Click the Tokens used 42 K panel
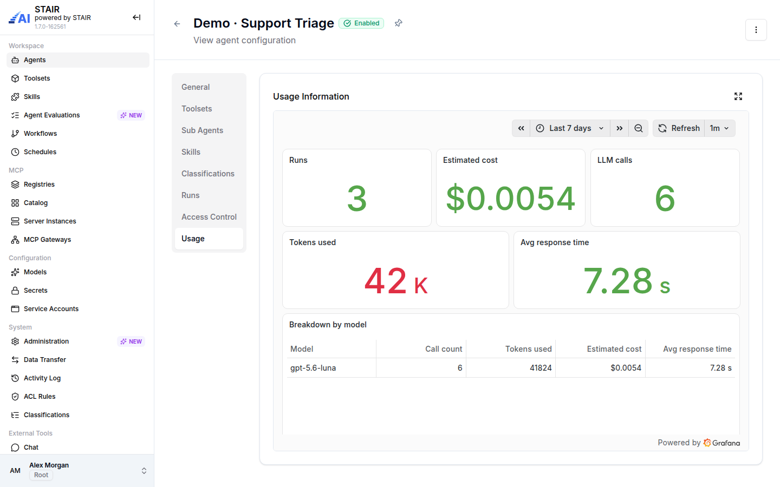Screen dimensions: 780x487 [x=395, y=270]
